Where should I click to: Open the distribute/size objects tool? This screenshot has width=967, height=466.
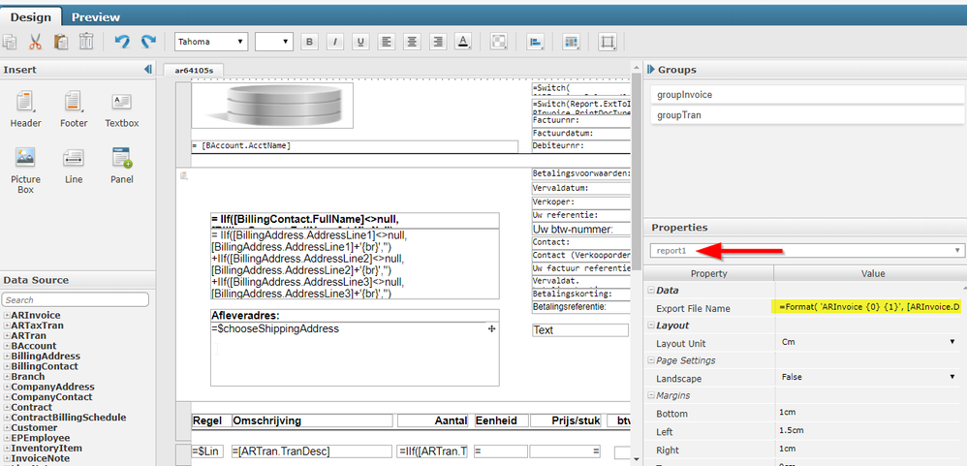click(x=571, y=42)
